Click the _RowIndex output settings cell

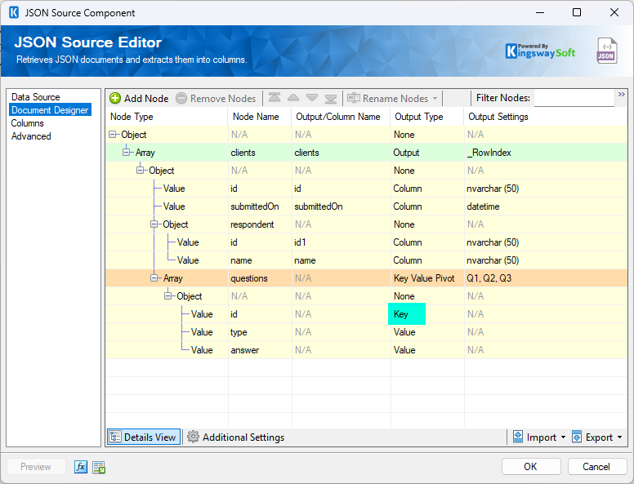[x=546, y=153]
